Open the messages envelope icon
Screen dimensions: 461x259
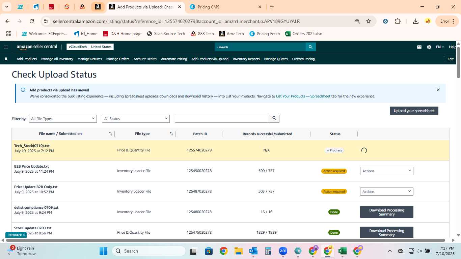click(x=419, y=47)
